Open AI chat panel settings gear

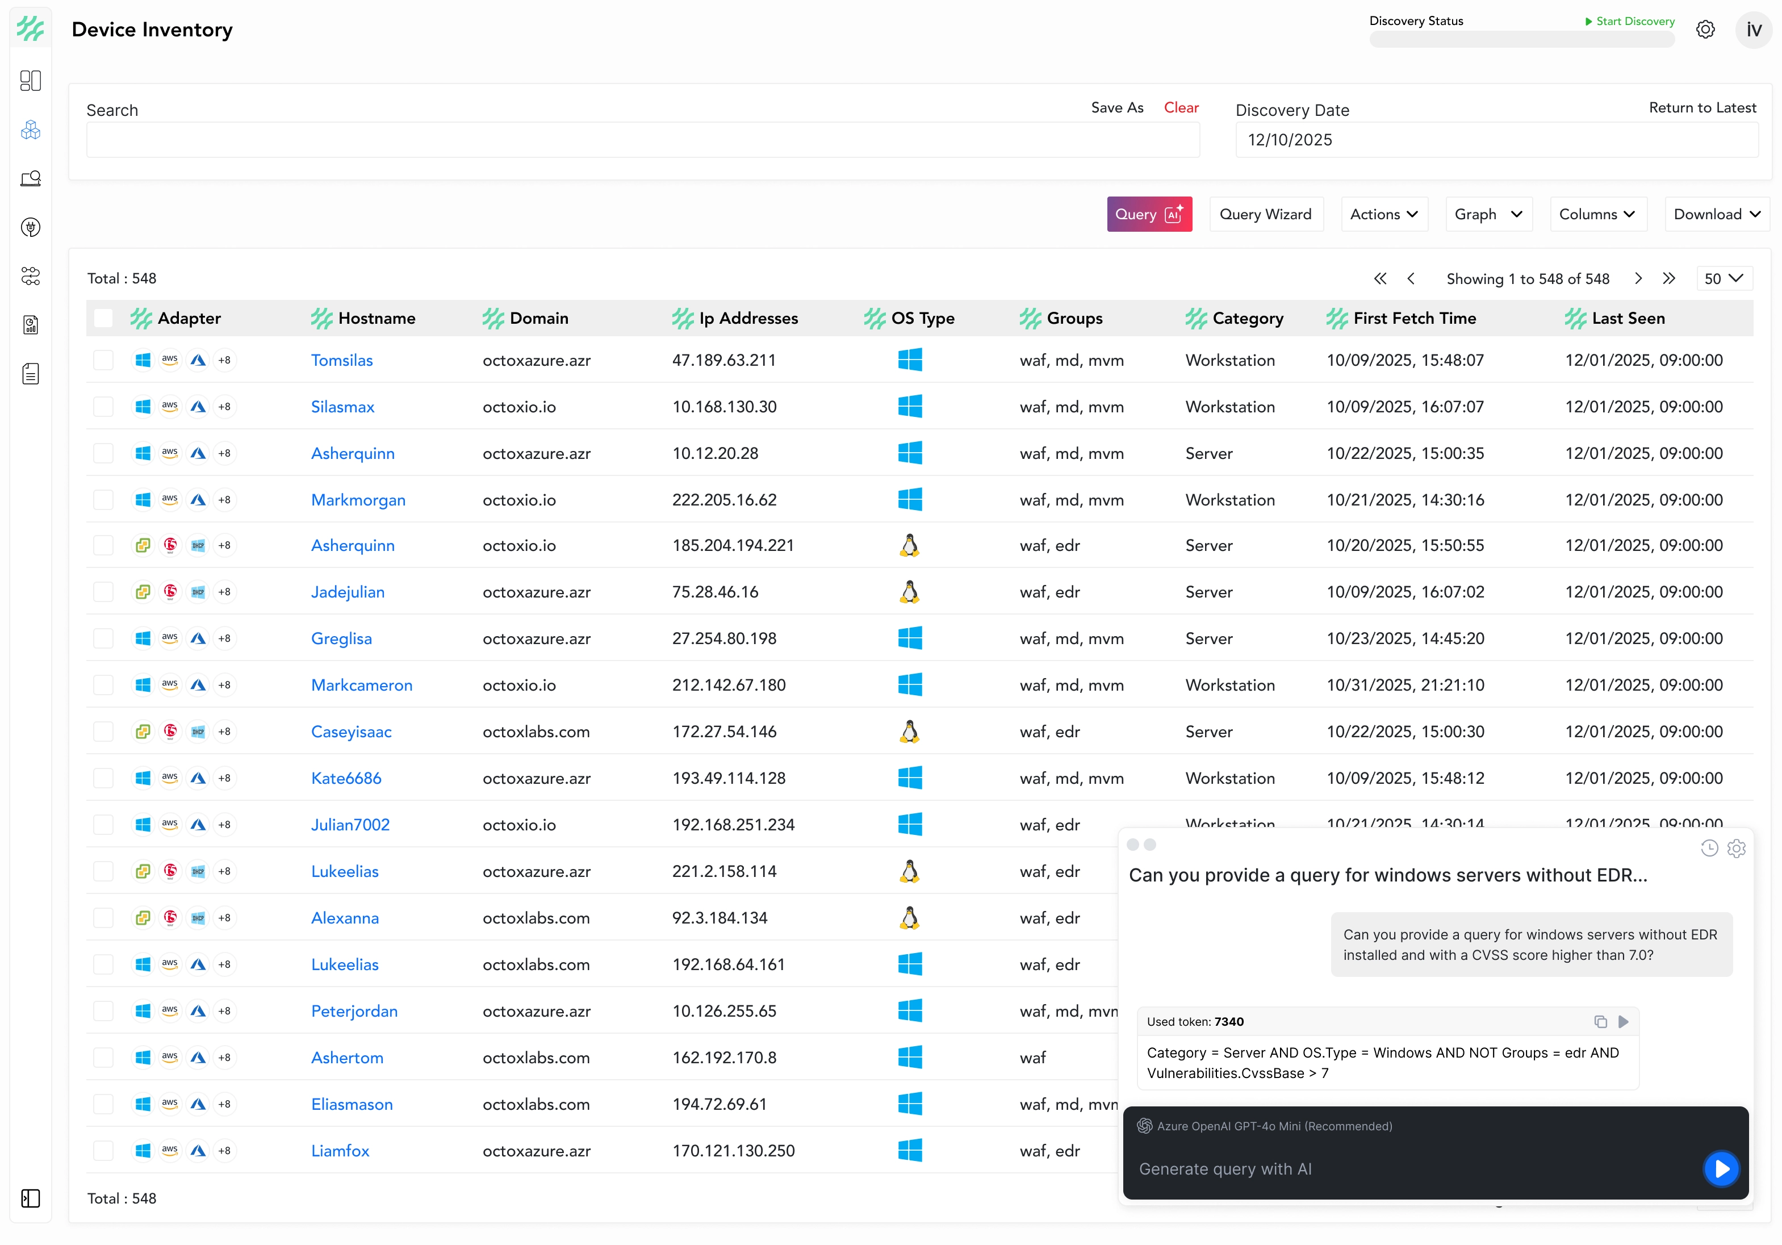[1737, 849]
